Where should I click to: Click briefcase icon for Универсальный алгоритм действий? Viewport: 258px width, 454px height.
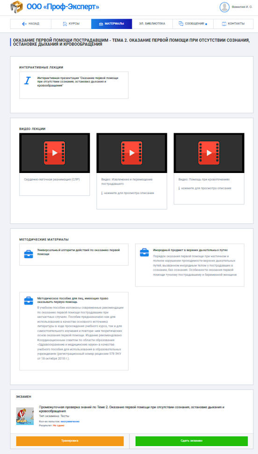click(29, 254)
